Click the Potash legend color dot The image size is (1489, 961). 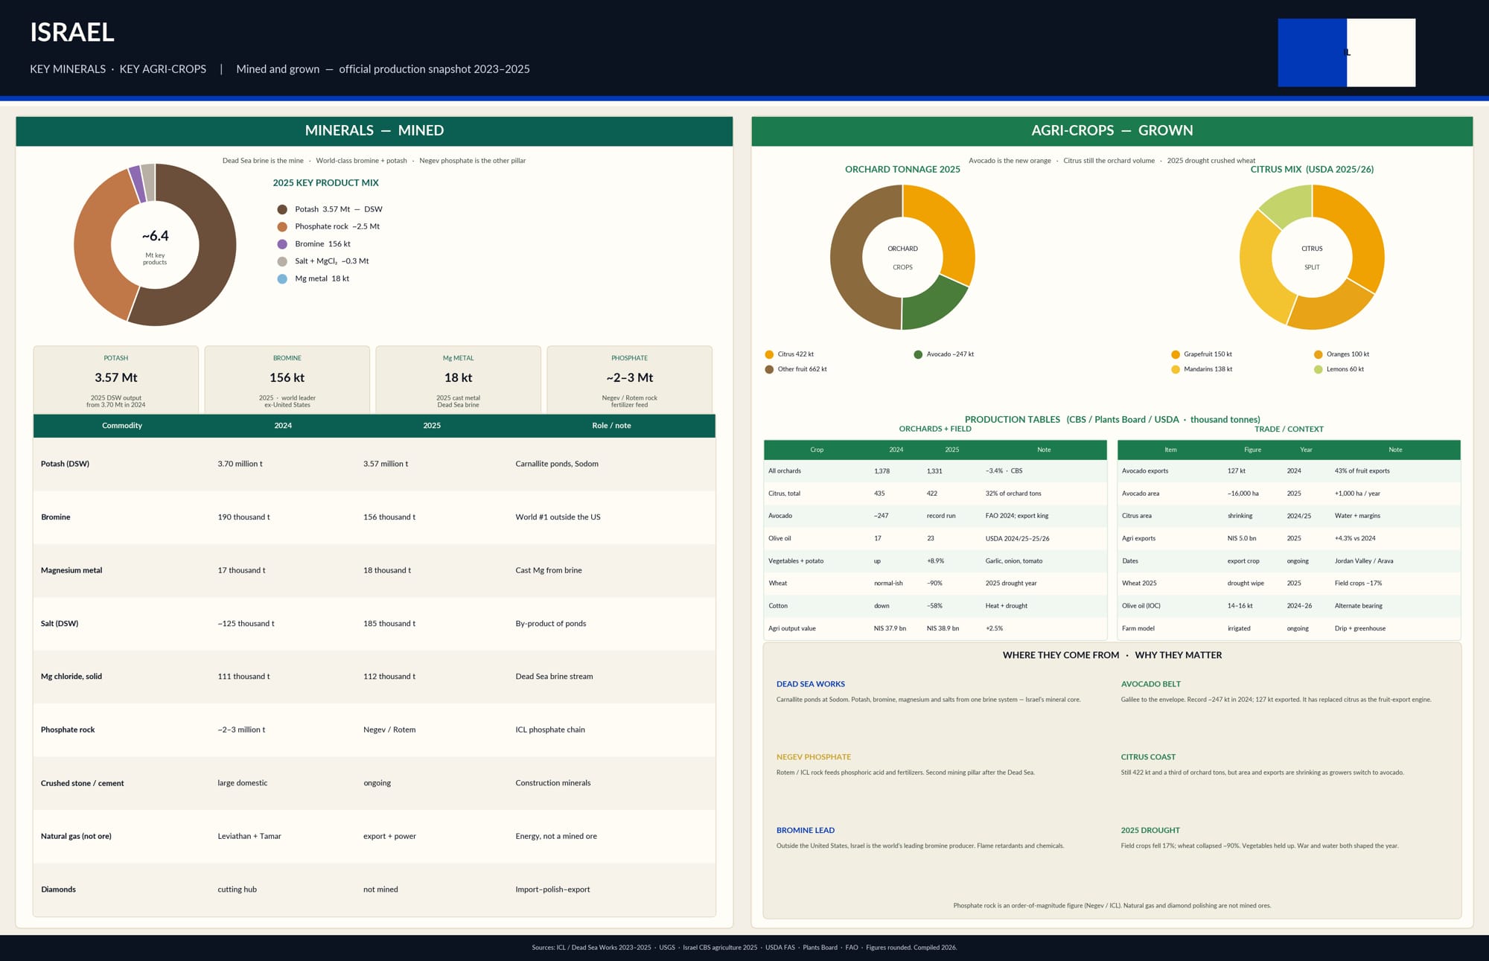click(282, 209)
